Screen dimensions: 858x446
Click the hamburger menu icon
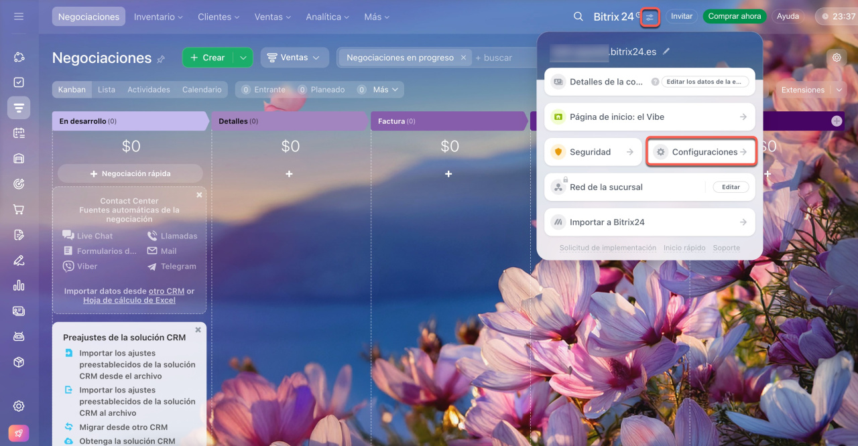(19, 16)
